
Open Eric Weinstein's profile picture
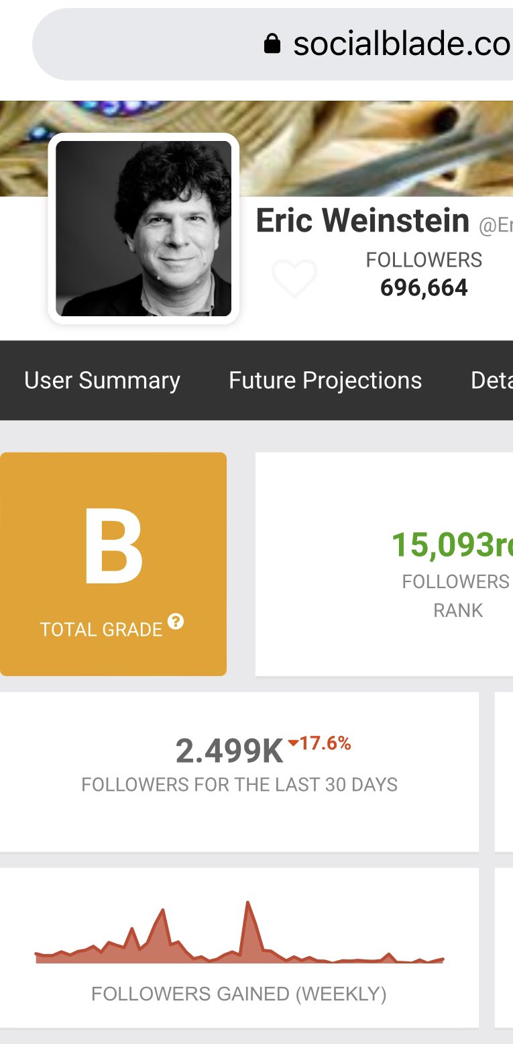144,228
